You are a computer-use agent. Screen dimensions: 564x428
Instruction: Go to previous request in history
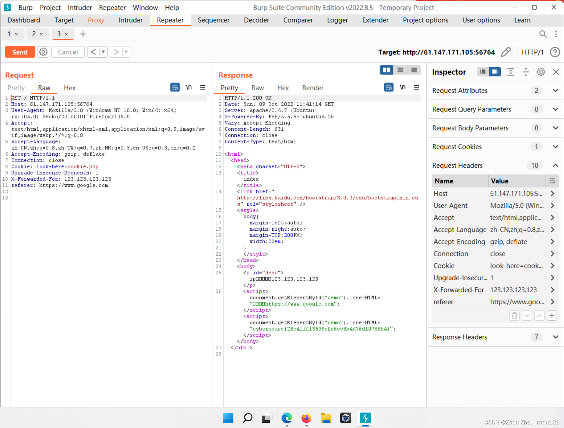tap(93, 52)
